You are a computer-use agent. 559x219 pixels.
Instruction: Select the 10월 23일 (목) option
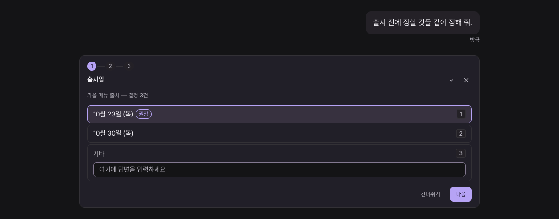pos(279,114)
